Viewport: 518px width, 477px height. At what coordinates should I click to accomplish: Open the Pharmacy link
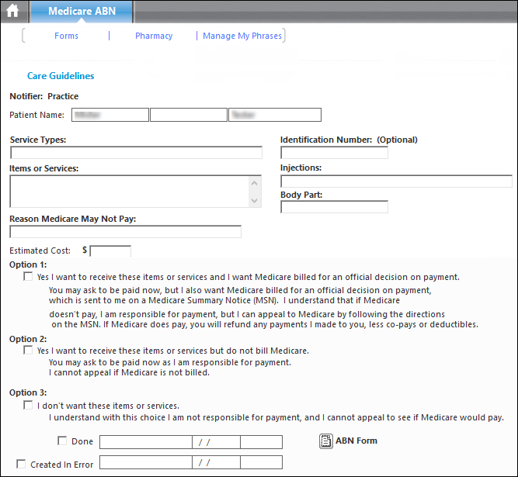(154, 36)
